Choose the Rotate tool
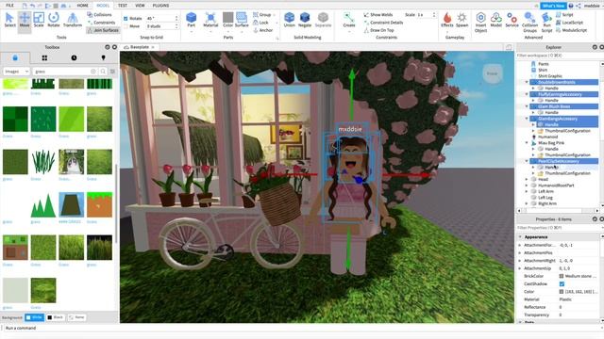 (54, 20)
